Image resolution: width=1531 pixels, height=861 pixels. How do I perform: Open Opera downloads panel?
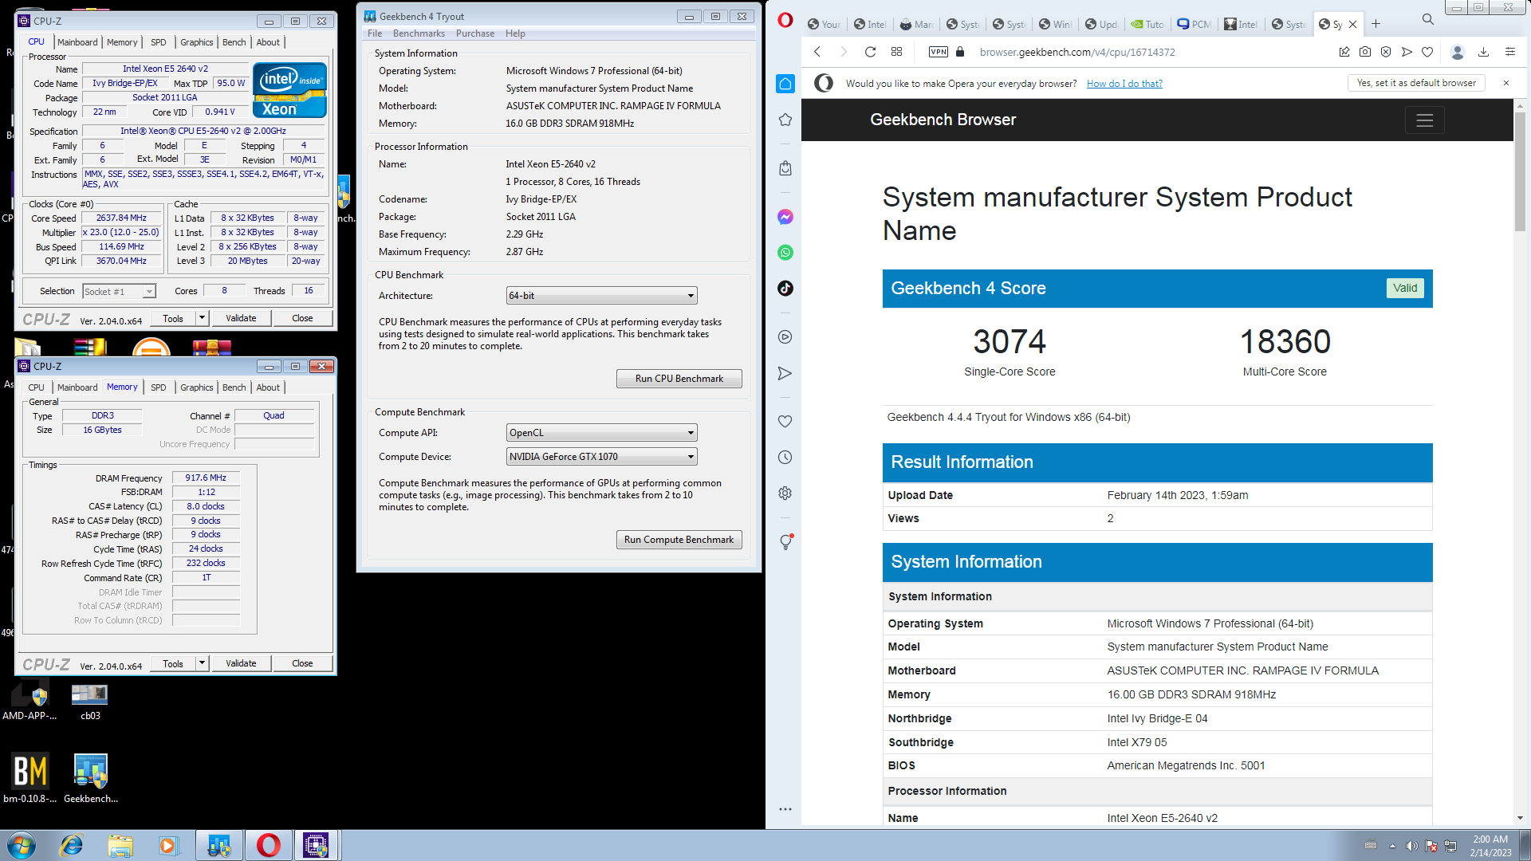click(x=1483, y=52)
